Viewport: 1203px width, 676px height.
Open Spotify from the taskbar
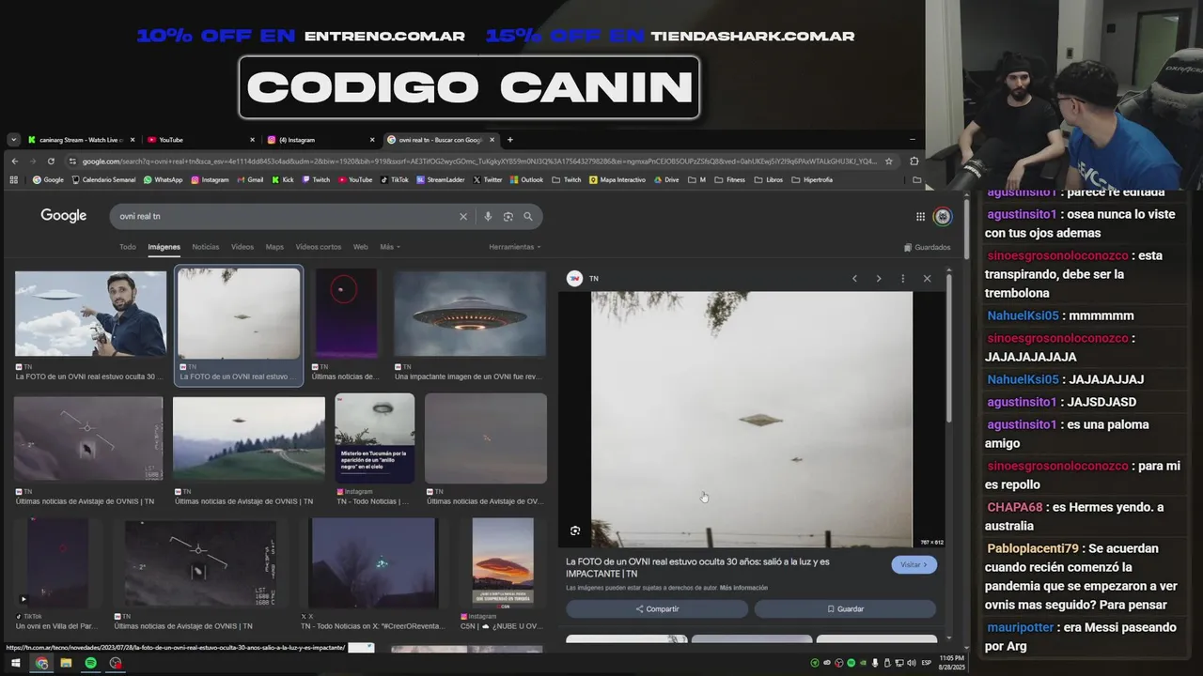click(90, 663)
